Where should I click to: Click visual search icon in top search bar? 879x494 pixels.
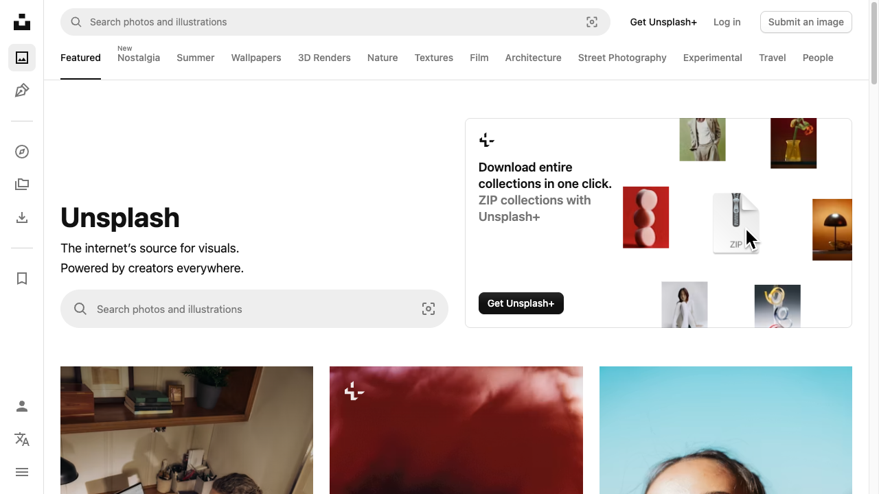592,22
